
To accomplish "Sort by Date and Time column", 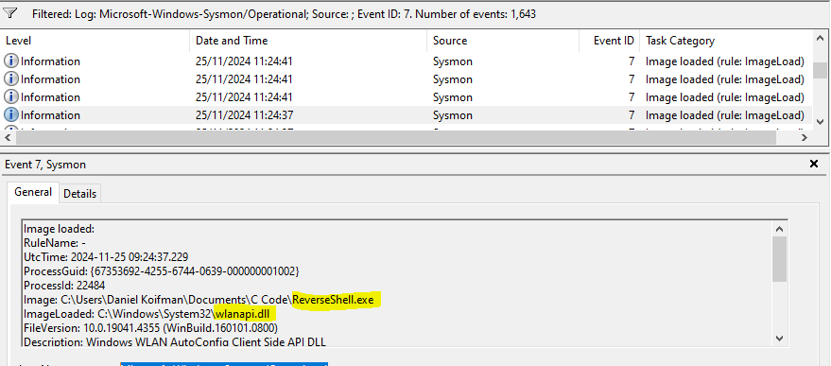I will [x=308, y=41].
